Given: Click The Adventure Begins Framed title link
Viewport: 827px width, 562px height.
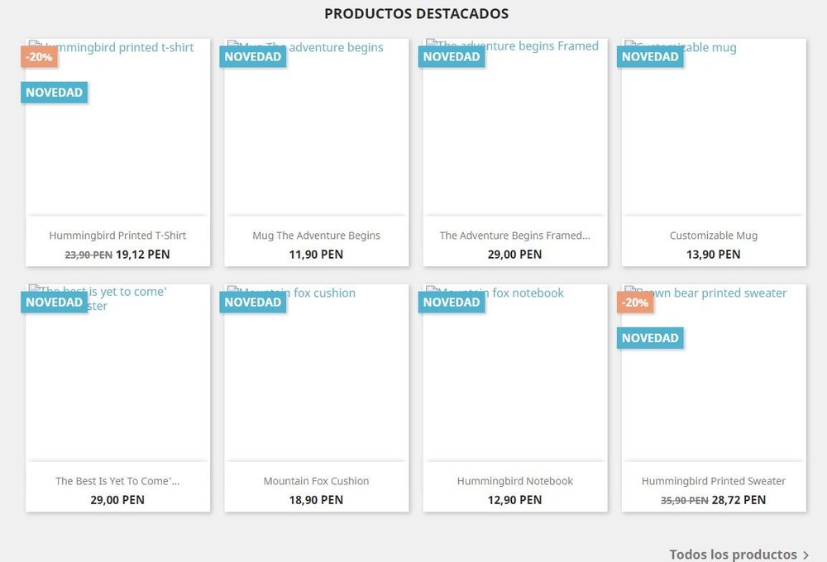Looking at the screenshot, I should tap(514, 236).
